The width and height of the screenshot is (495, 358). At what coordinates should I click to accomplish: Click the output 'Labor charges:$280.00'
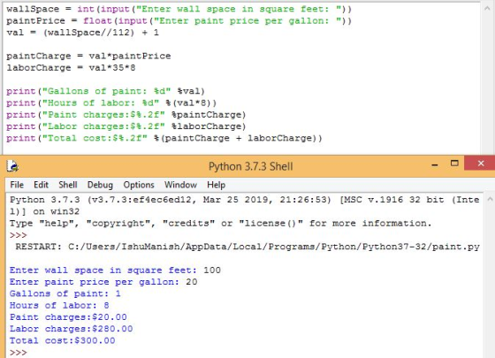pyautogui.click(x=71, y=329)
